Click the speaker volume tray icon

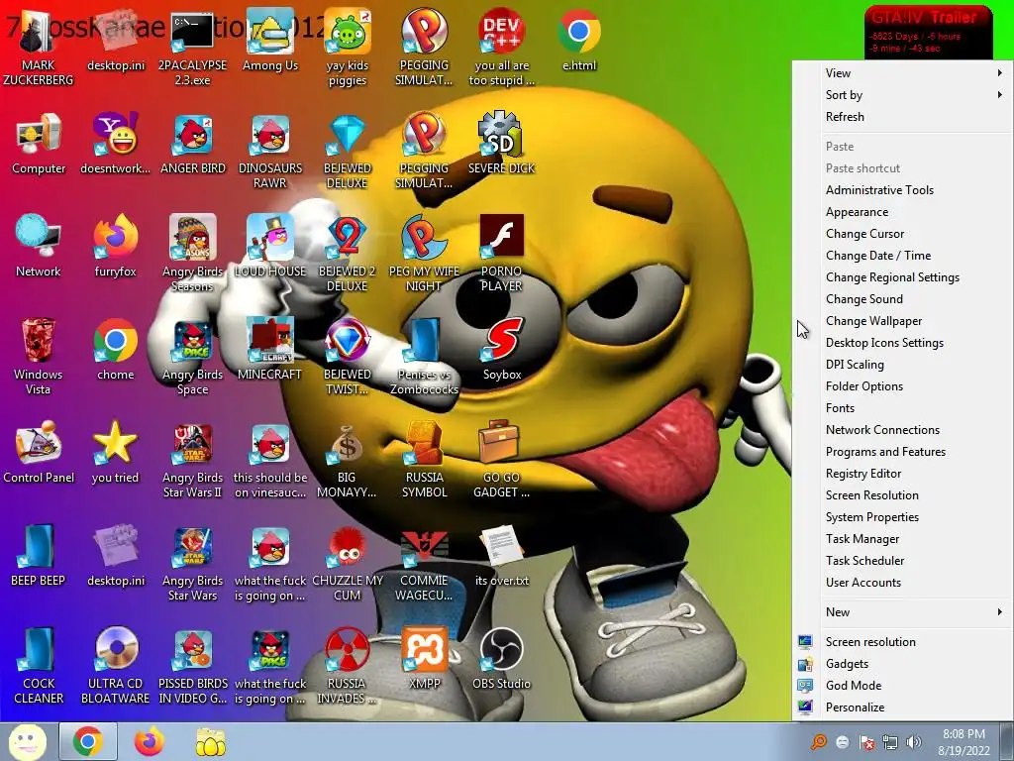click(914, 742)
